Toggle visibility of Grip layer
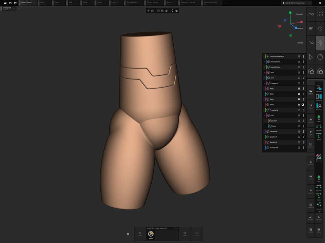 coord(299,126)
